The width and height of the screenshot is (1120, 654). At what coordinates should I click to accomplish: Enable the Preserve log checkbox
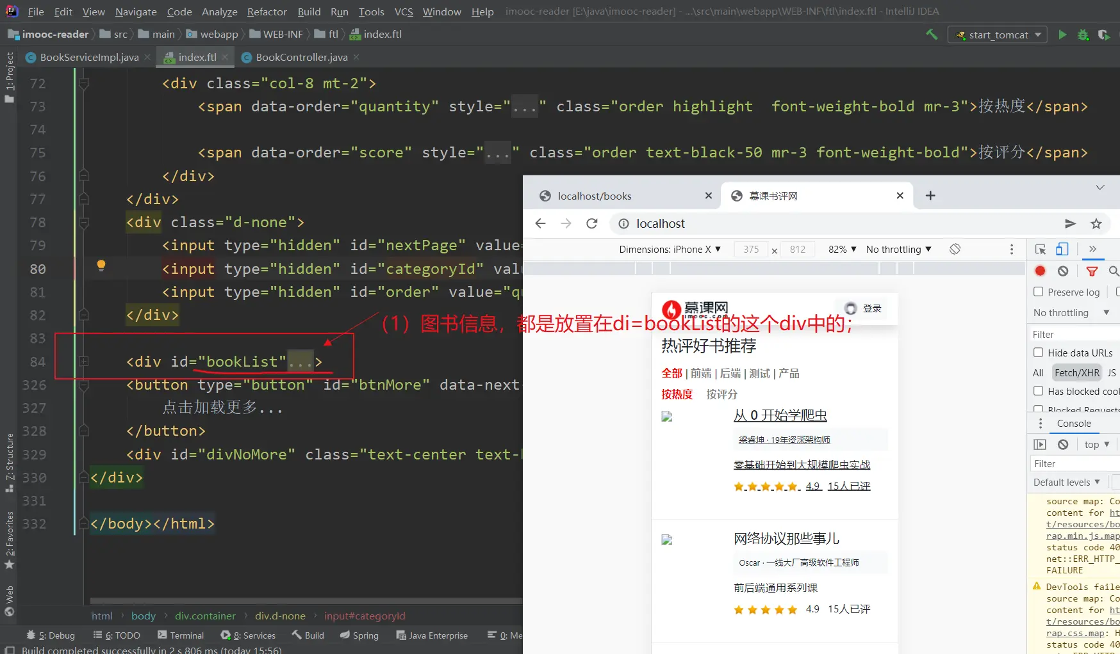pyautogui.click(x=1038, y=292)
